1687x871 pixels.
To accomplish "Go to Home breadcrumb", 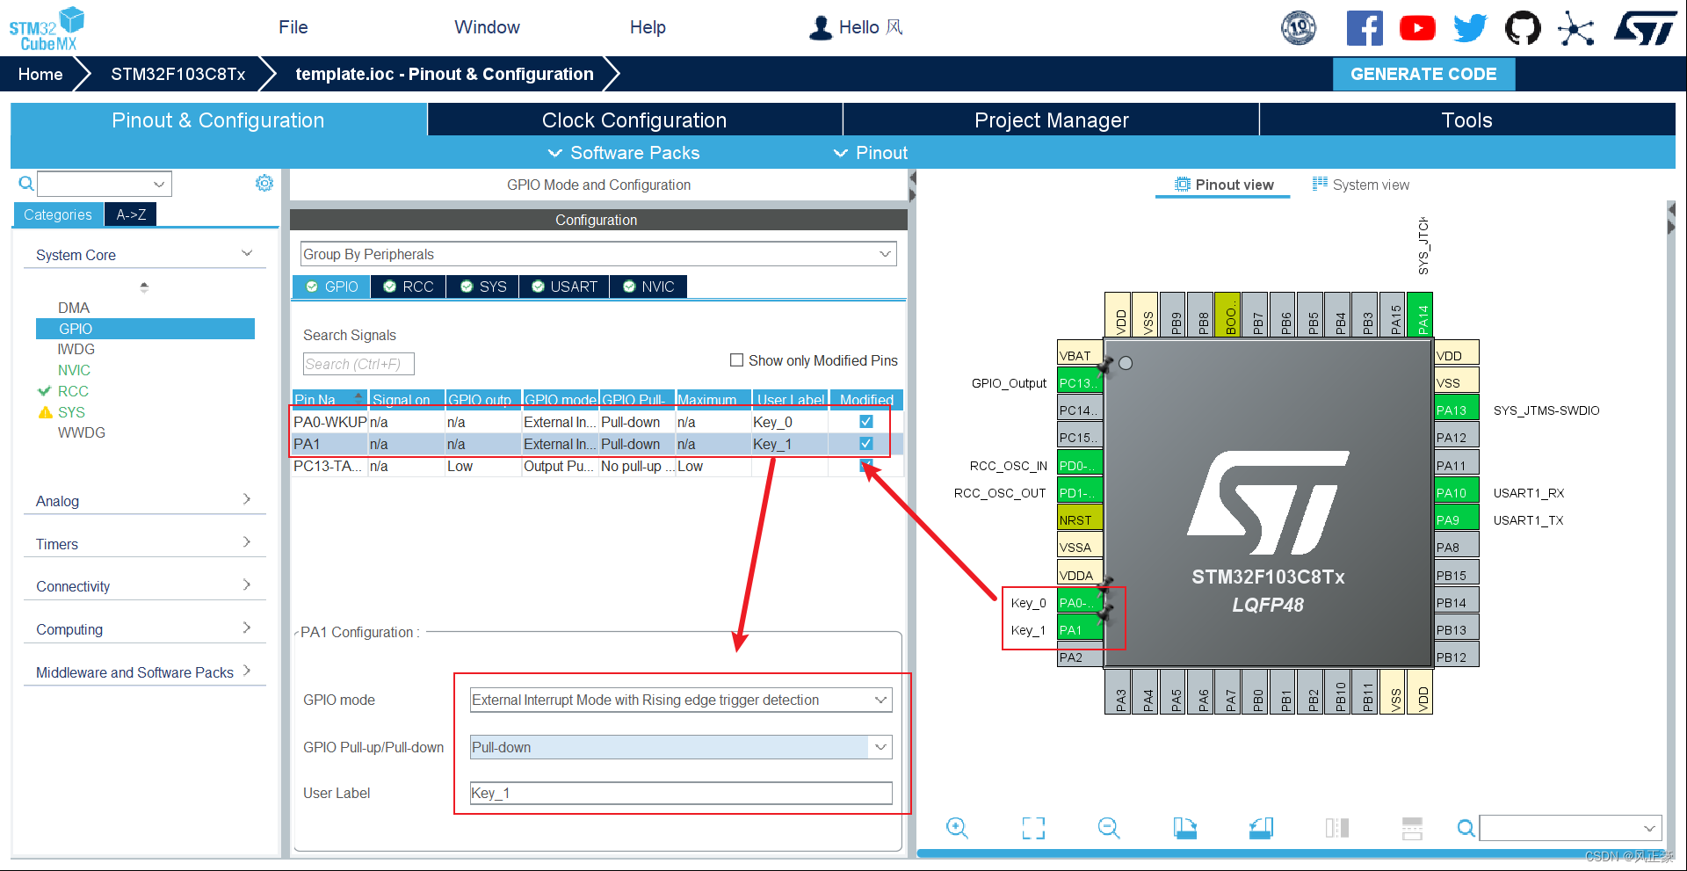I will 40,74.
